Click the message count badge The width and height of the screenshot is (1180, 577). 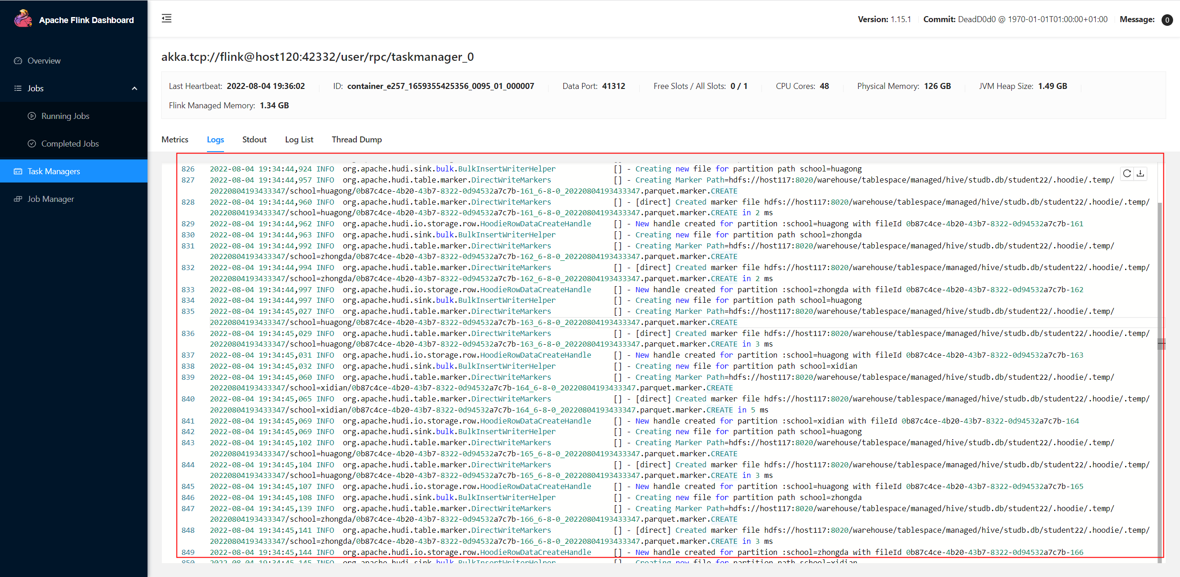(1167, 20)
